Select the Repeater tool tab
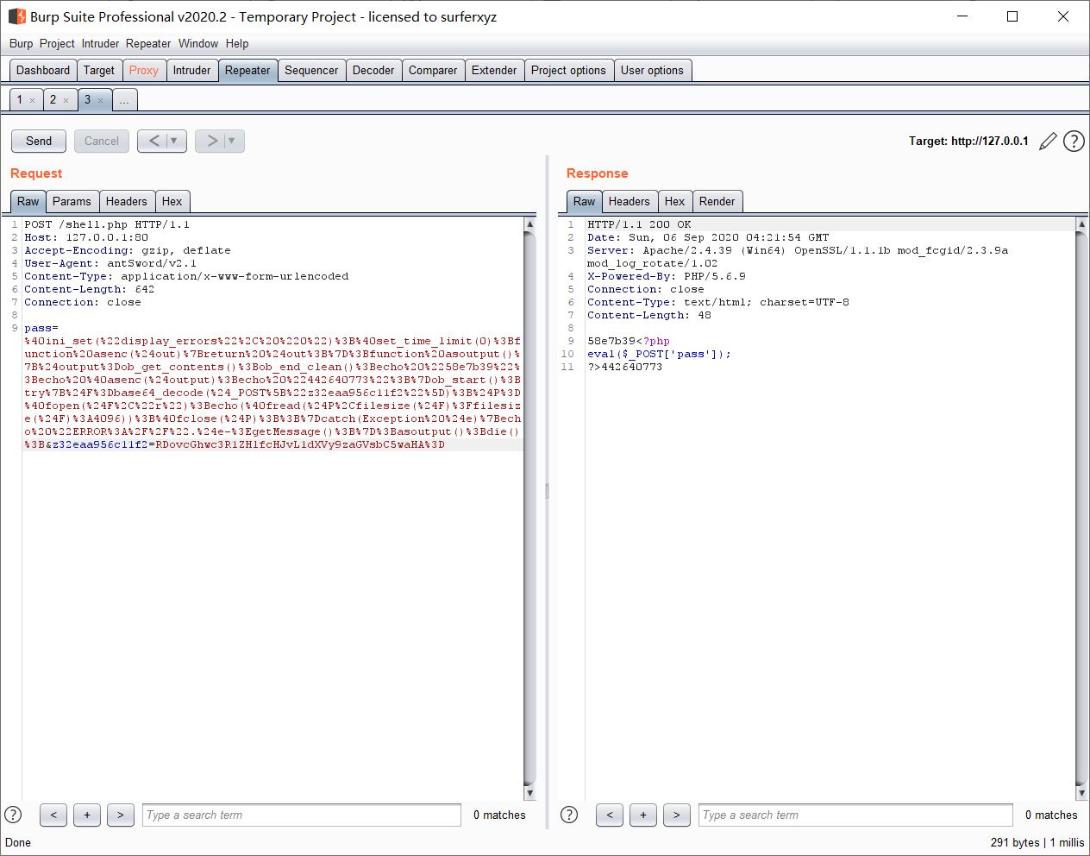 click(x=247, y=71)
